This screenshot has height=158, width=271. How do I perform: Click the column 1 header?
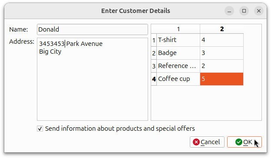click(x=178, y=29)
